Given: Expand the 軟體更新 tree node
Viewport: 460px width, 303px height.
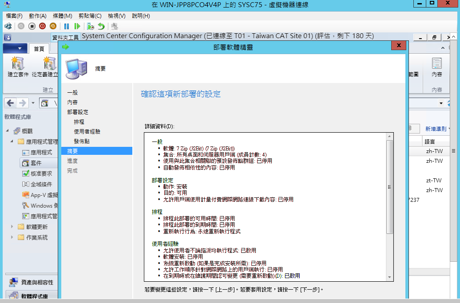Looking at the screenshot, I should (x=12, y=227).
